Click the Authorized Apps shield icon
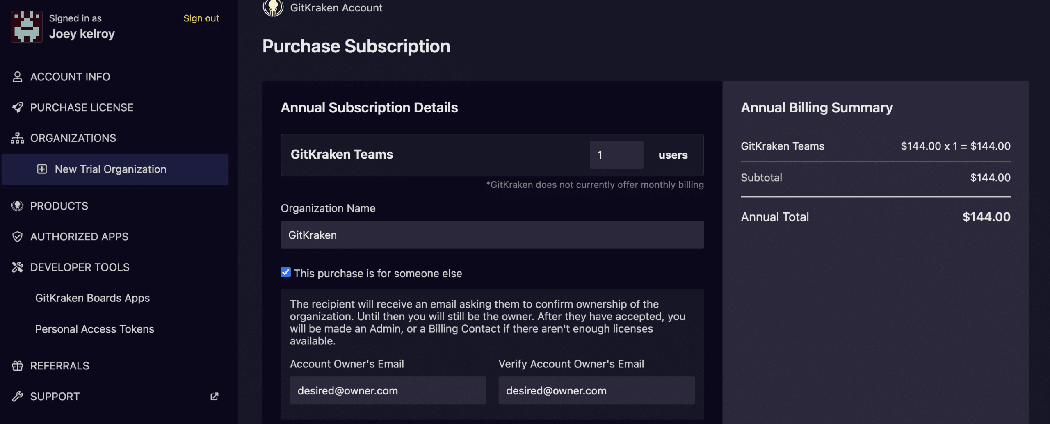The height and width of the screenshot is (424, 1050). (17, 237)
